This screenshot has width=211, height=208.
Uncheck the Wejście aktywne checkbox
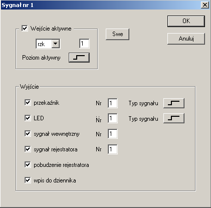tap(25, 28)
